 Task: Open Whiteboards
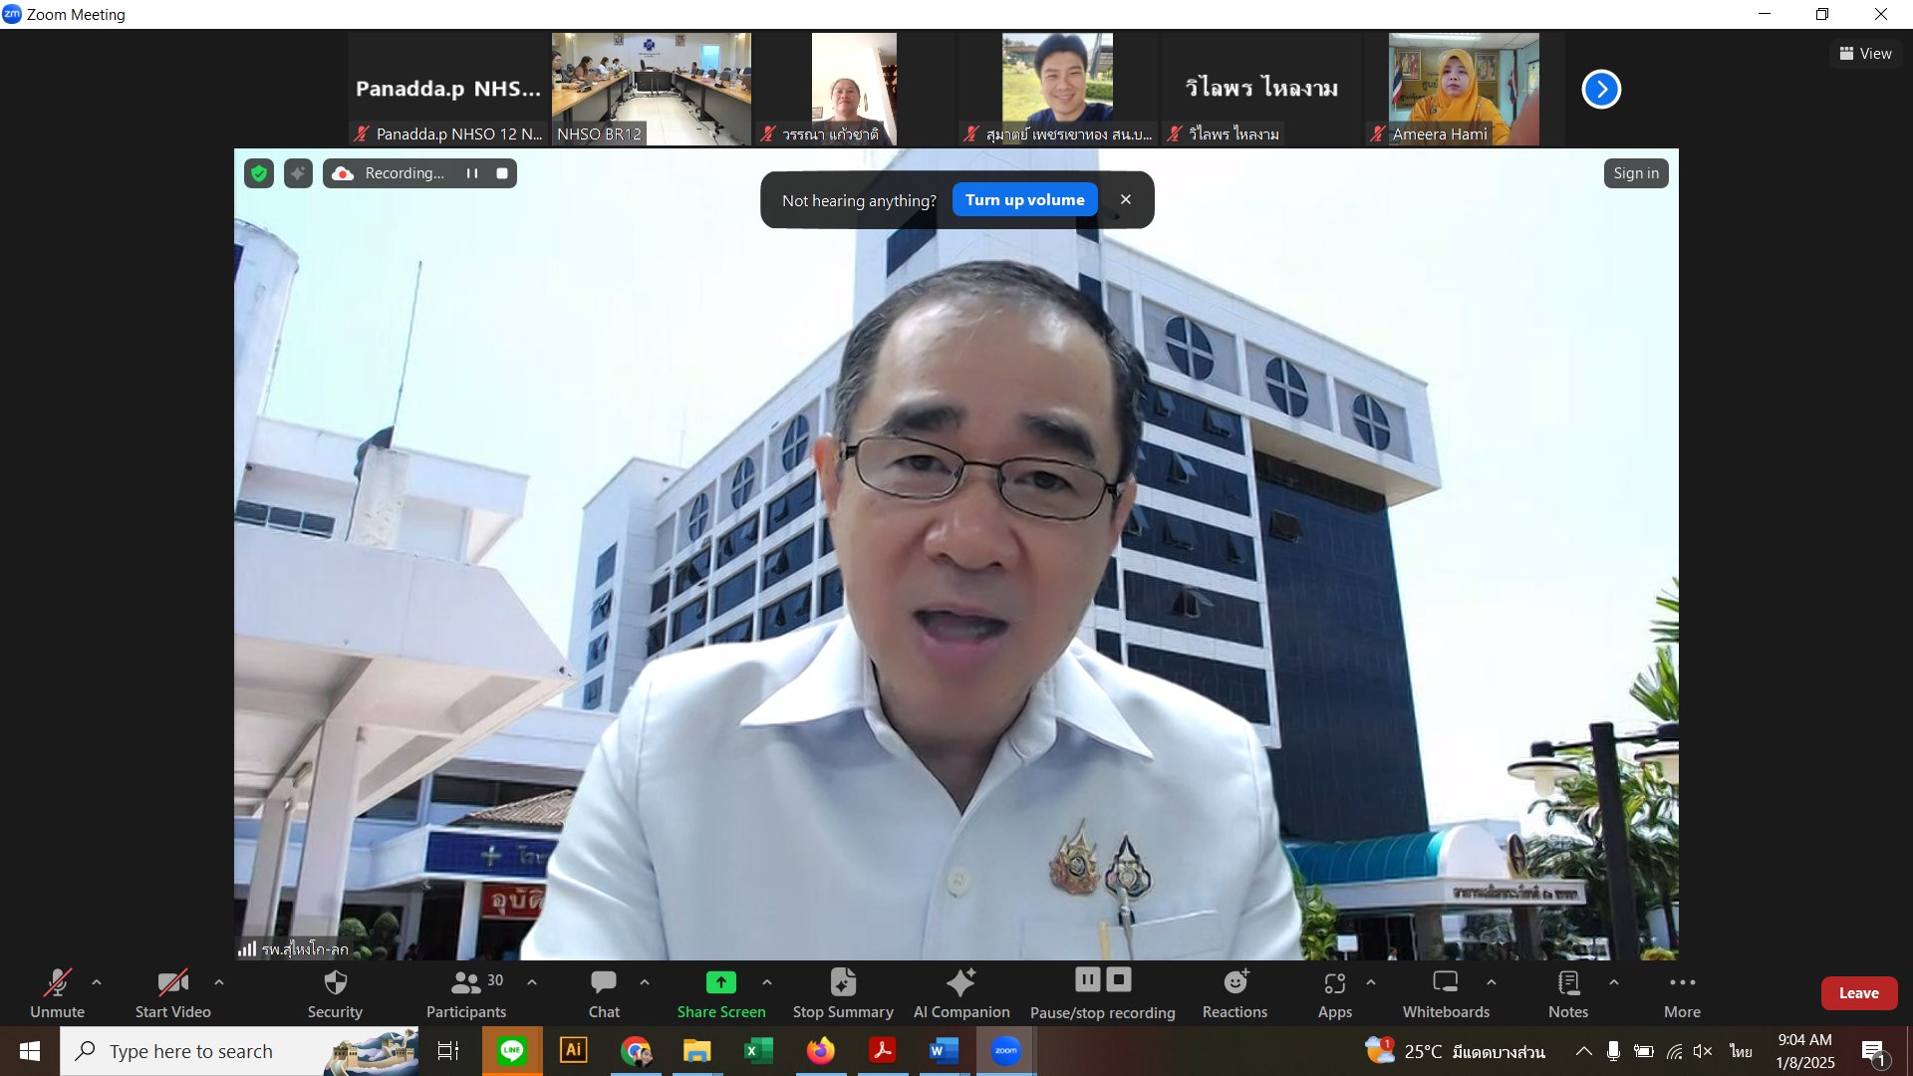[x=1446, y=993]
